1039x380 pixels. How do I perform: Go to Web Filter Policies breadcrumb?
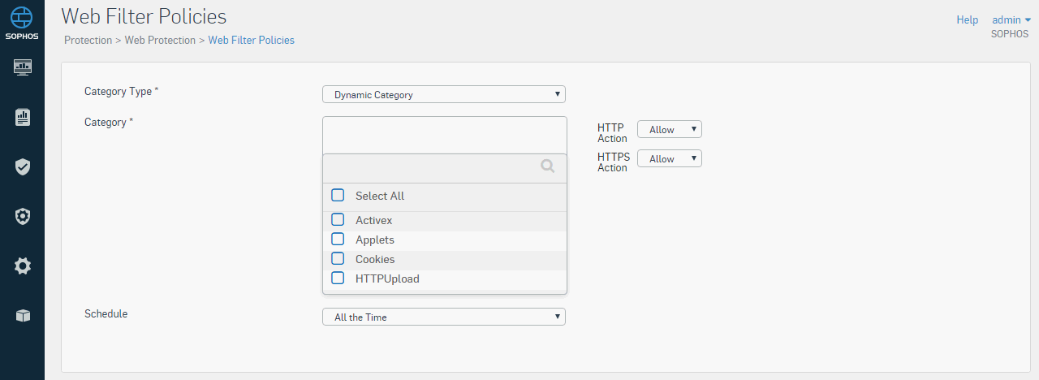point(252,40)
